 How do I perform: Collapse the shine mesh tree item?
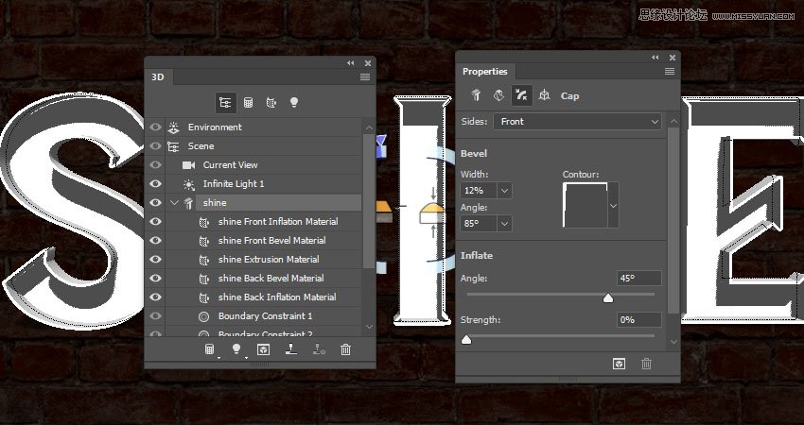pos(174,203)
